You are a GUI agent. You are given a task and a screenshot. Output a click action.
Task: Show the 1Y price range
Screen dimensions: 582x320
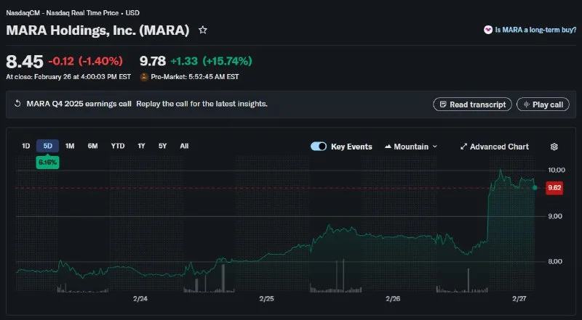[142, 146]
